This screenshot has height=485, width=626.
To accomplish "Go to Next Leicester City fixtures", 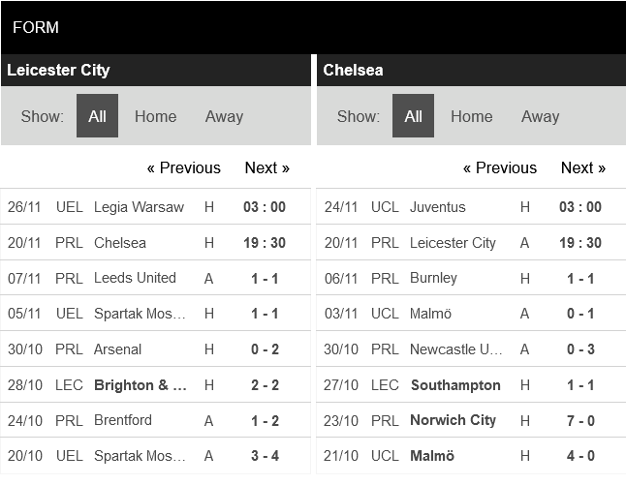I will [266, 167].
